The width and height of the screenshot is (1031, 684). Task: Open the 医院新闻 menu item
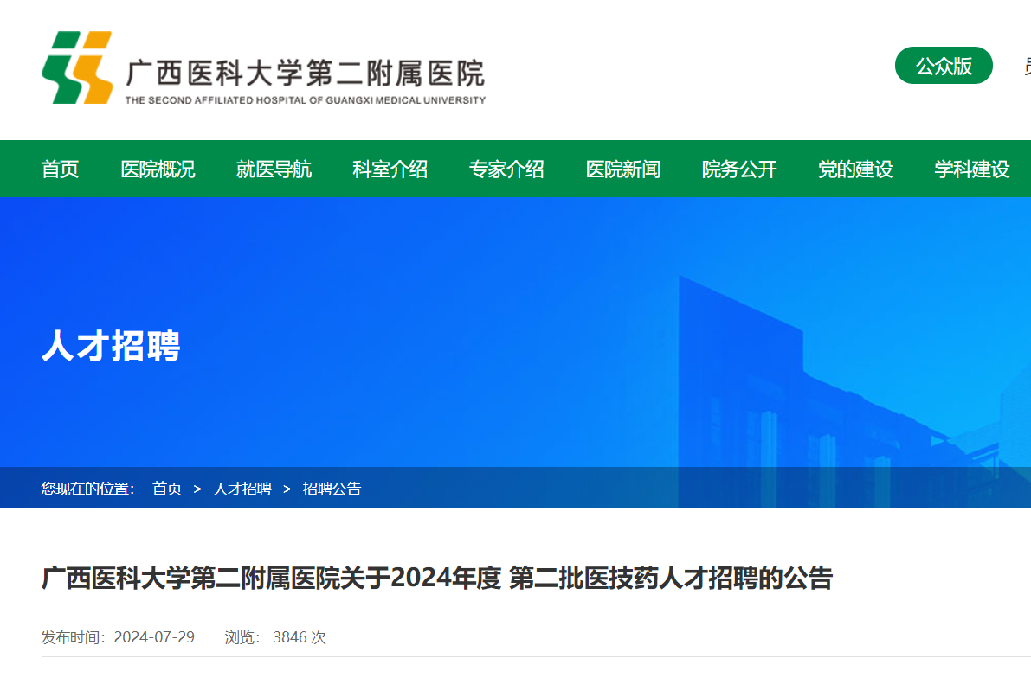pos(623,169)
